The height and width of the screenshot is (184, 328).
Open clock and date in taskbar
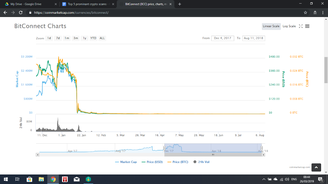tap(307, 179)
